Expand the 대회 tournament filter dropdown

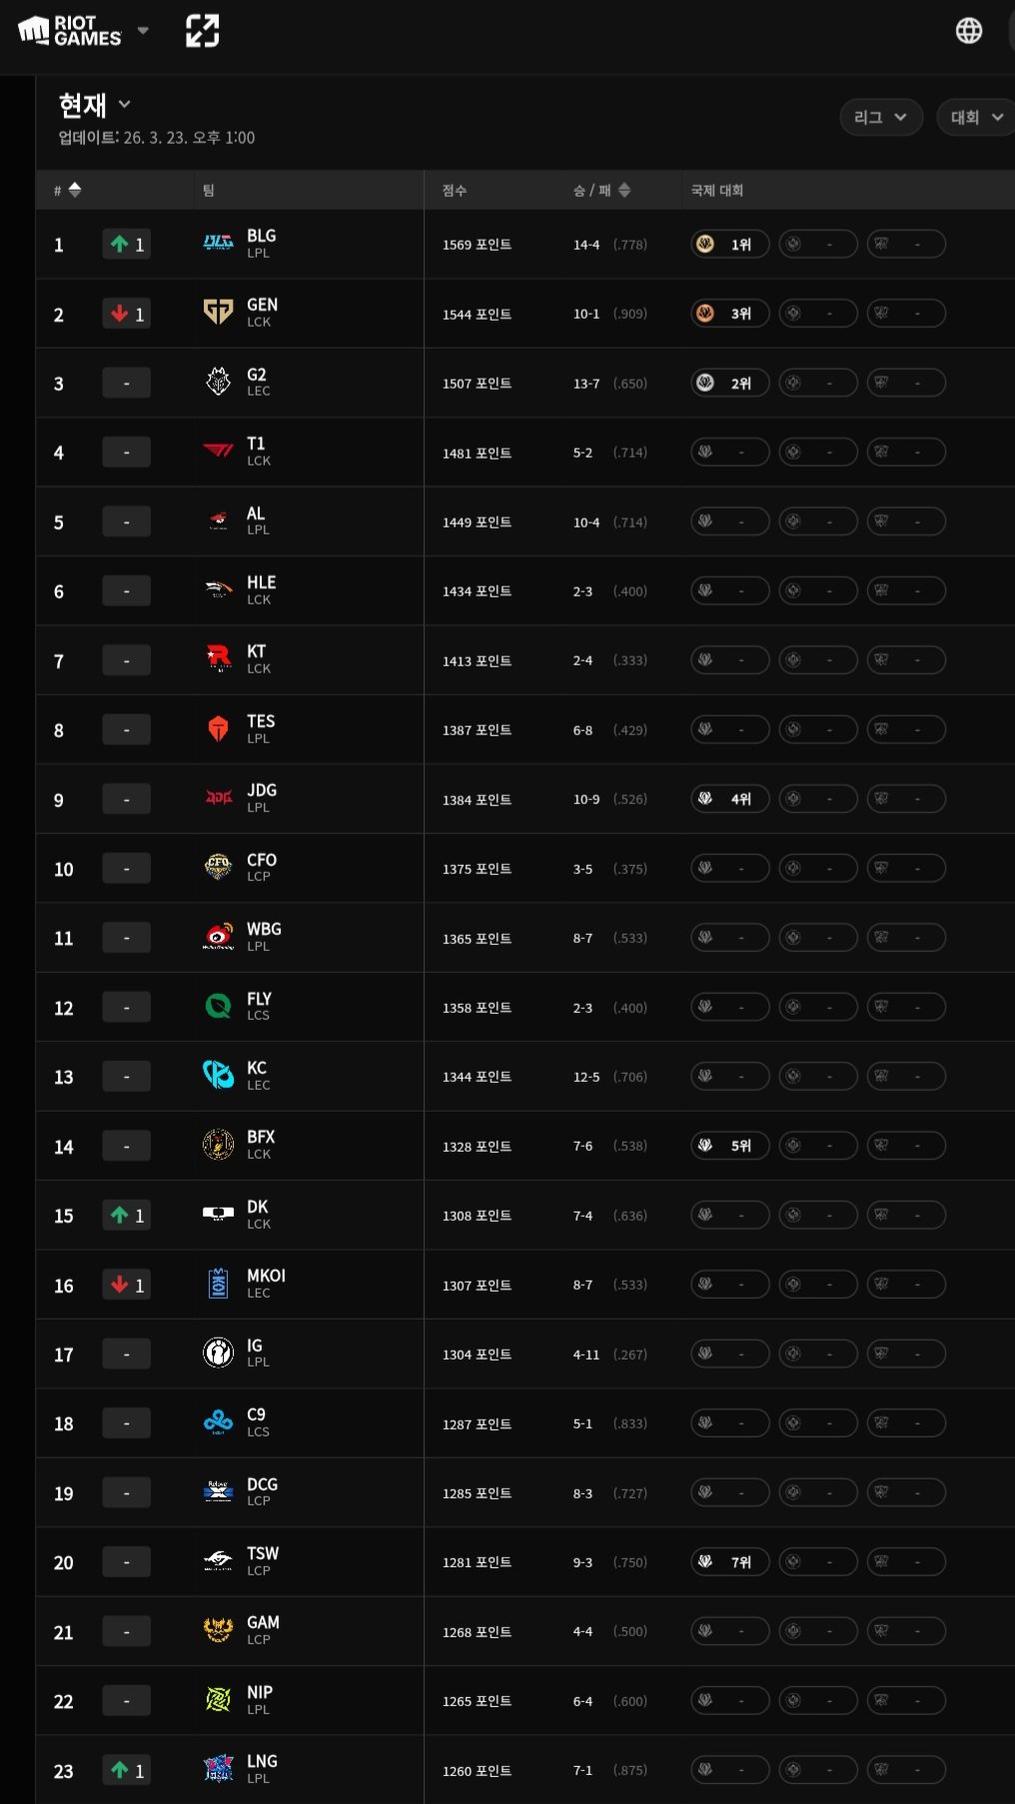point(976,117)
